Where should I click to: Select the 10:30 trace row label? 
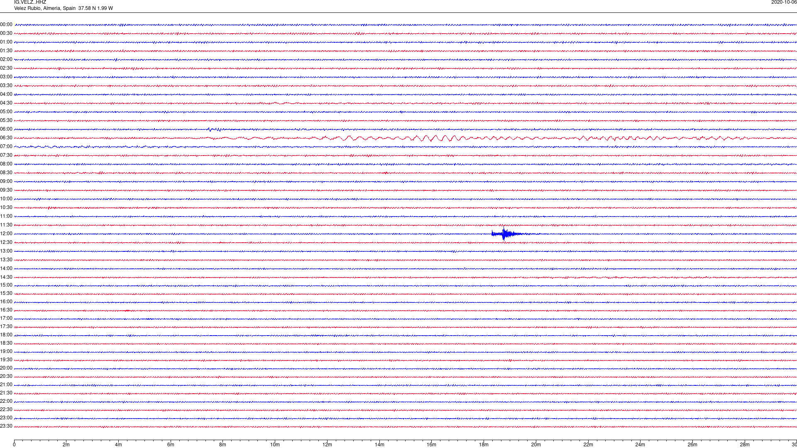pos(6,208)
